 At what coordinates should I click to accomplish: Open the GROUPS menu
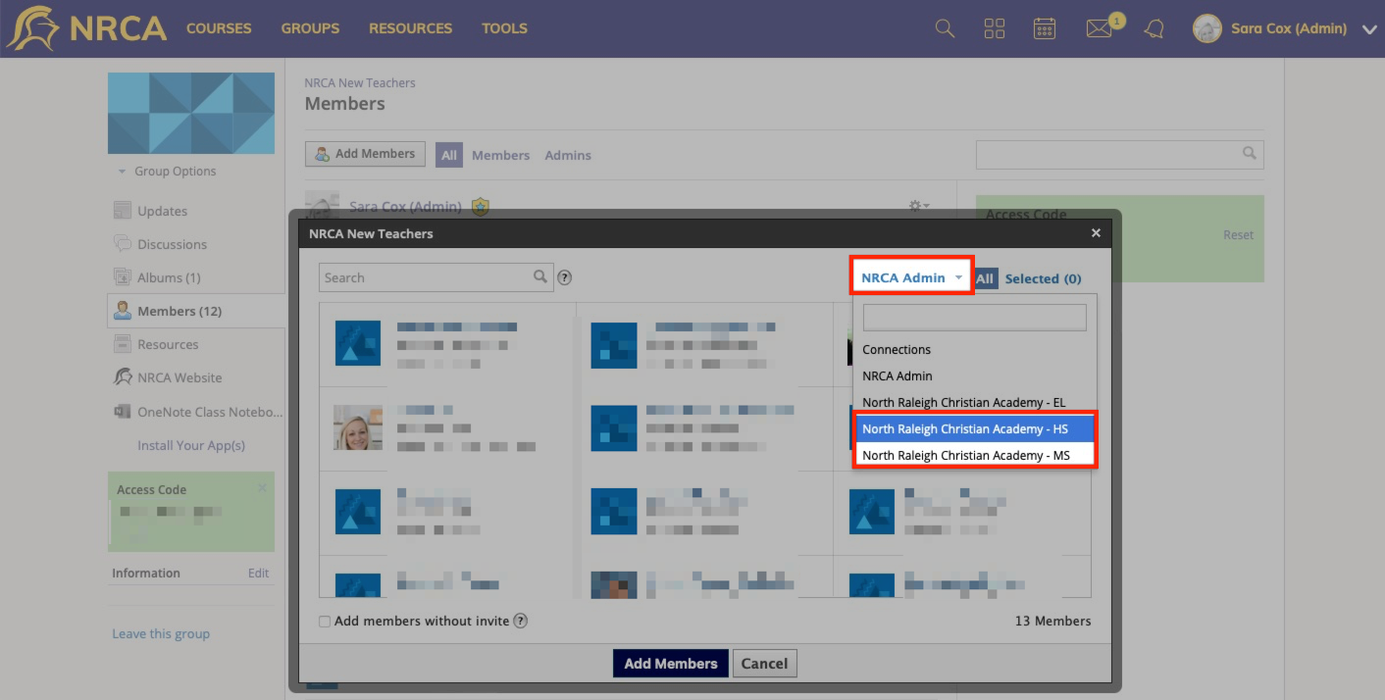[310, 28]
